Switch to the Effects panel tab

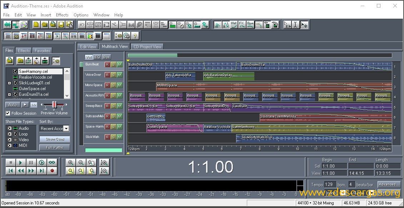24,50
